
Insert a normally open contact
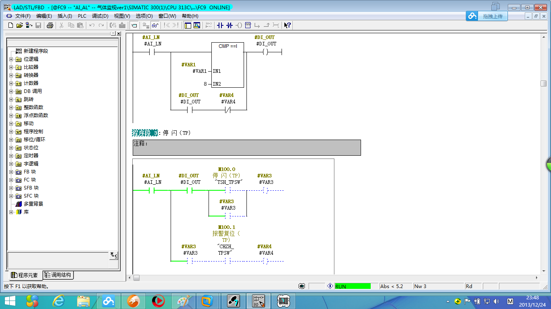pyautogui.click(x=220, y=25)
